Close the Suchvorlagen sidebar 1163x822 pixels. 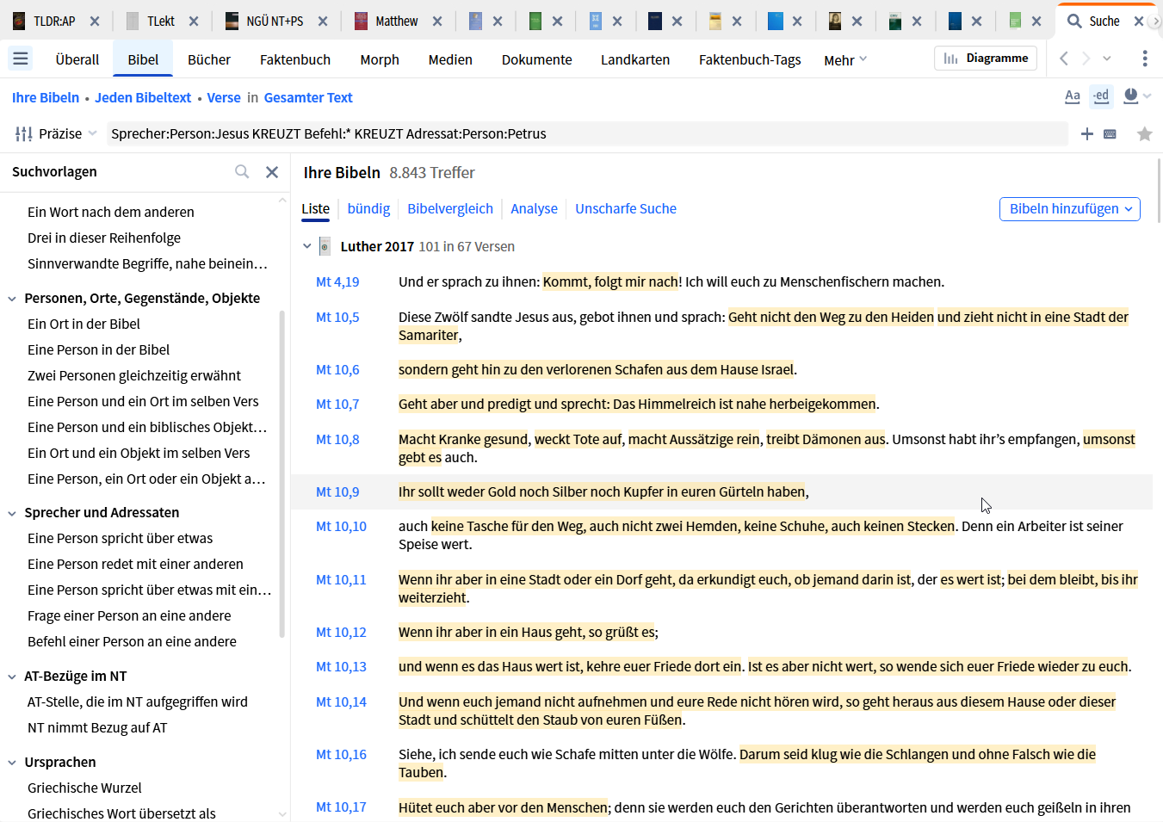tap(272, 171)
